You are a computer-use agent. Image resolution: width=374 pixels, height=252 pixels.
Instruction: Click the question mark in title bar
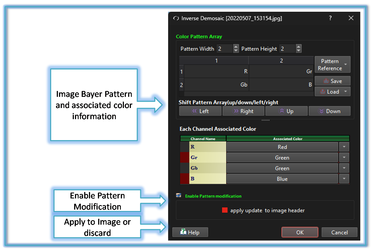coord(330,18)
